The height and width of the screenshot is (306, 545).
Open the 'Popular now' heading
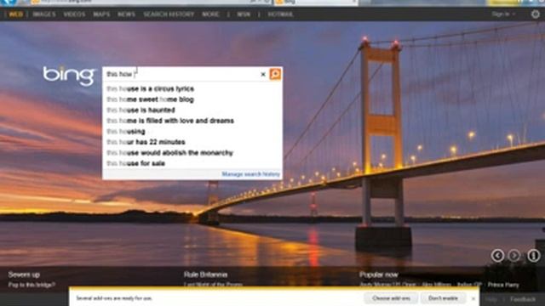(x=378, y=275)
